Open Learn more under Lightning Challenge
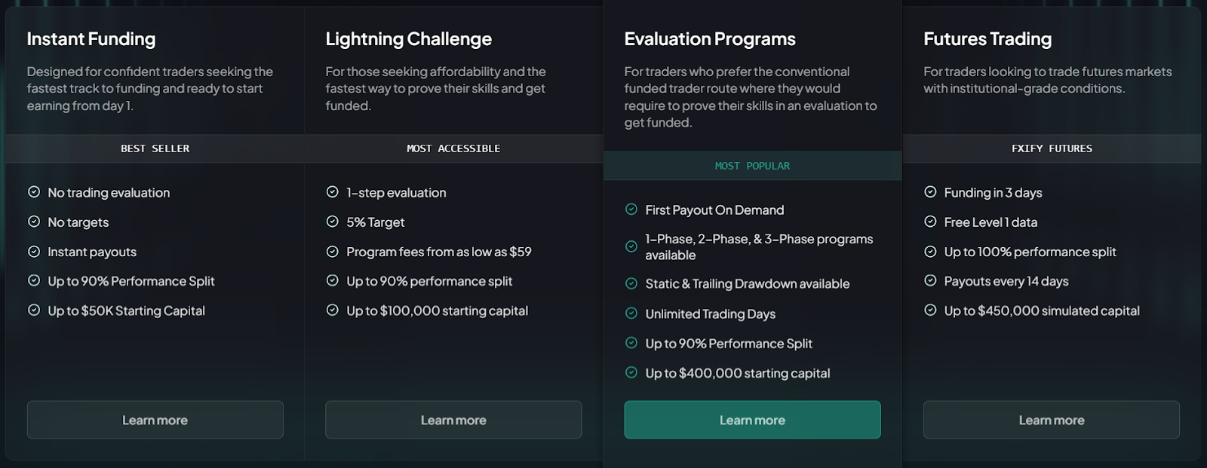This screenshot has width=1207, height=468. point(453,420)
